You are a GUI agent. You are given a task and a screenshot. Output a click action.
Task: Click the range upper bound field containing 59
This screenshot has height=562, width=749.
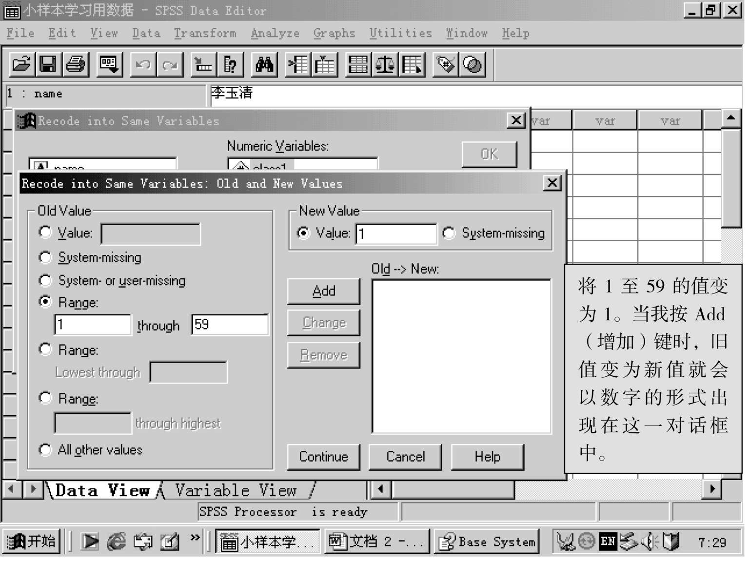230,325
